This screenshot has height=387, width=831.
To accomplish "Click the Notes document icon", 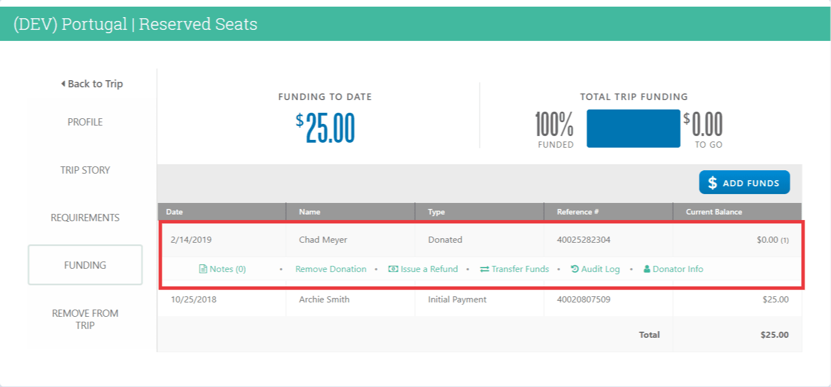I will [x=203, y=269].
